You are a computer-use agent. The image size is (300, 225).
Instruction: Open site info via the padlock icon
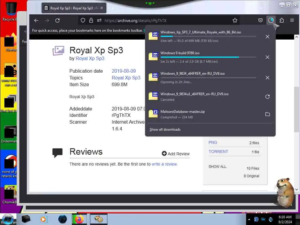point(91,21)
